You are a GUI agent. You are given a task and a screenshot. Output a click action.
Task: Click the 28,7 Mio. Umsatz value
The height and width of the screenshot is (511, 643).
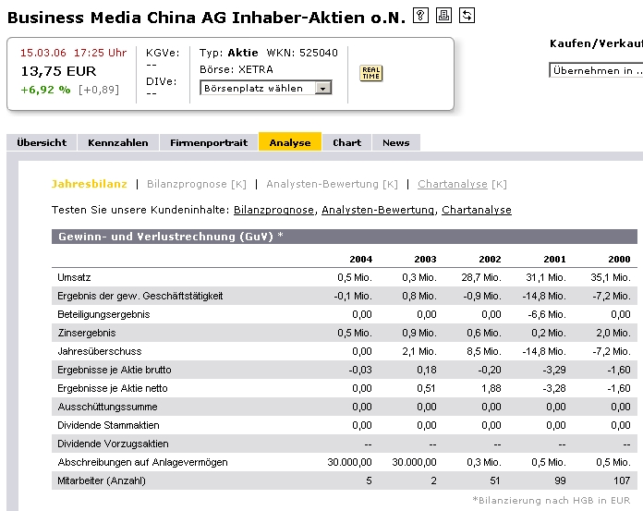tap(481, 277)
